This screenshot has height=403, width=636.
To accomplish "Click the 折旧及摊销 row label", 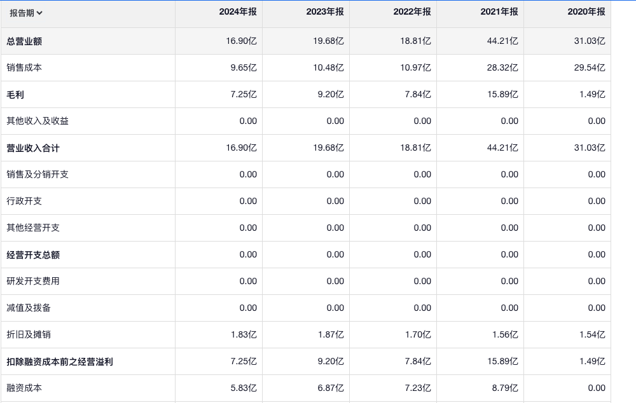I will click(x=29, y=334).
